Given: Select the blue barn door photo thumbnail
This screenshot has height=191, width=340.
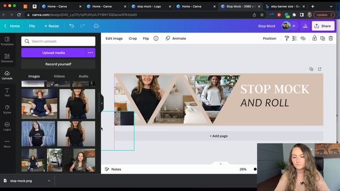Looking at the screenshot, I should (x=38, y=134).
